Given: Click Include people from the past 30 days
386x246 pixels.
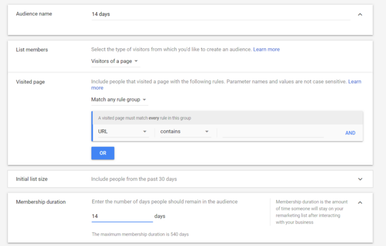Looking at the screenshot, I should click(x=134, y=179).
